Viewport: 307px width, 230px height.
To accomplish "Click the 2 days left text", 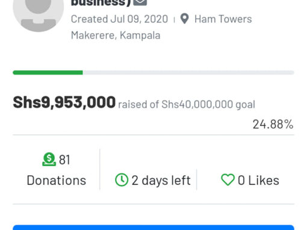I will point(161,180).
